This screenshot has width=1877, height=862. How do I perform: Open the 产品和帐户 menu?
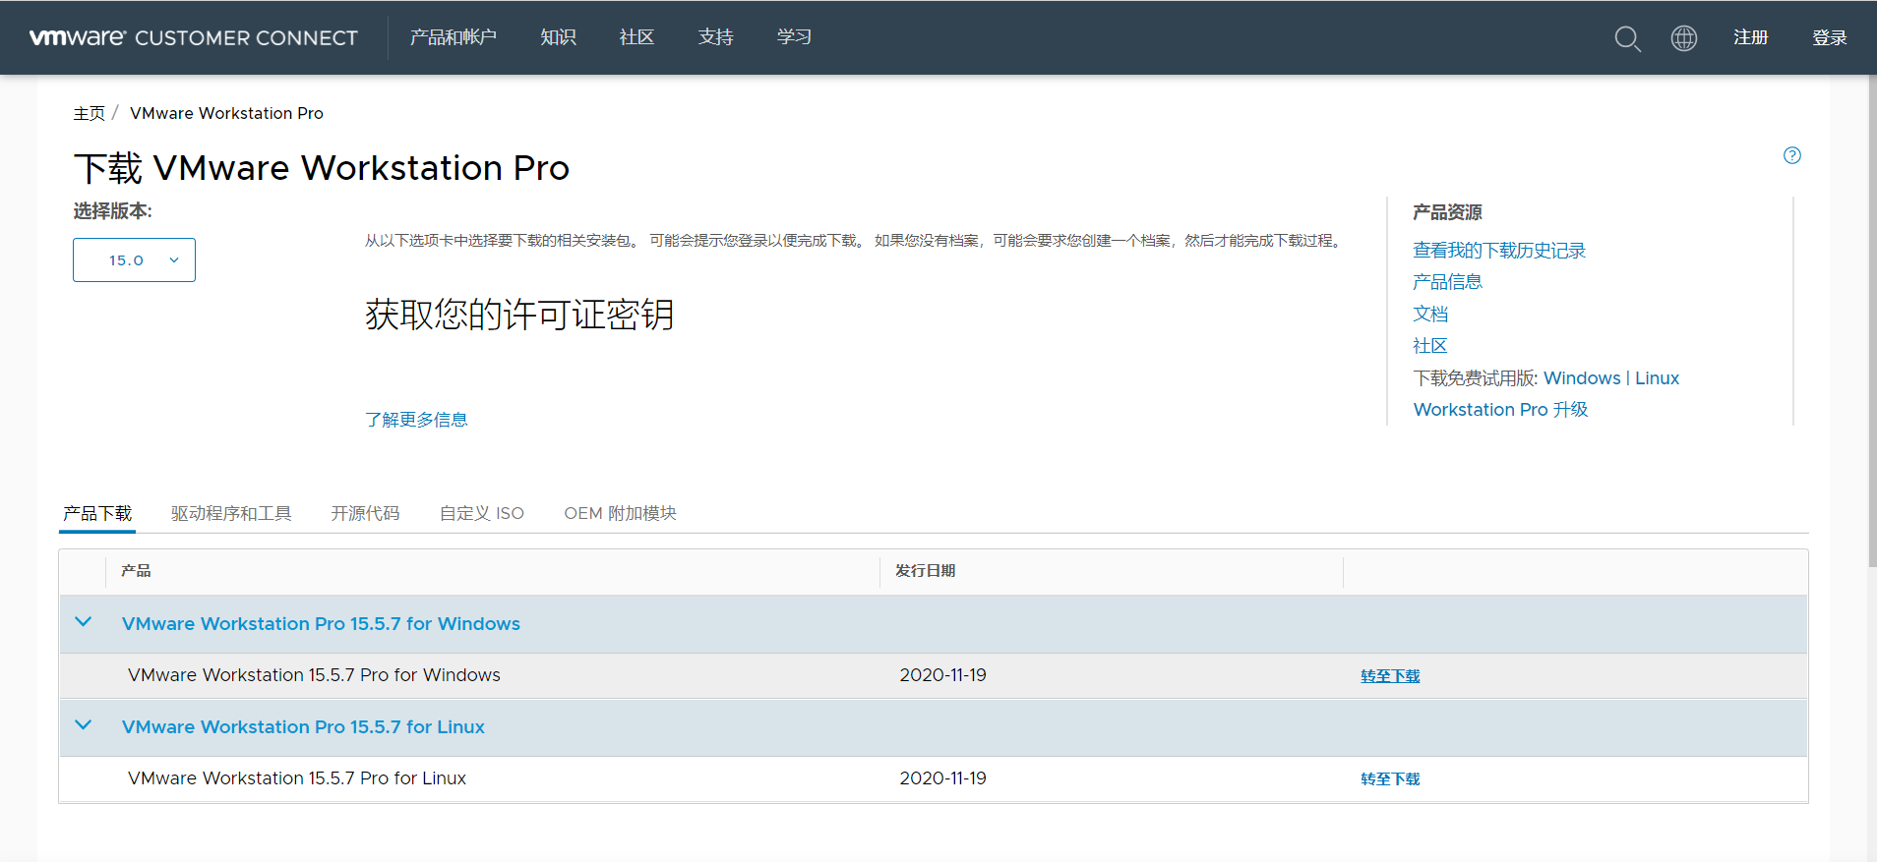(x=454, y=37)
